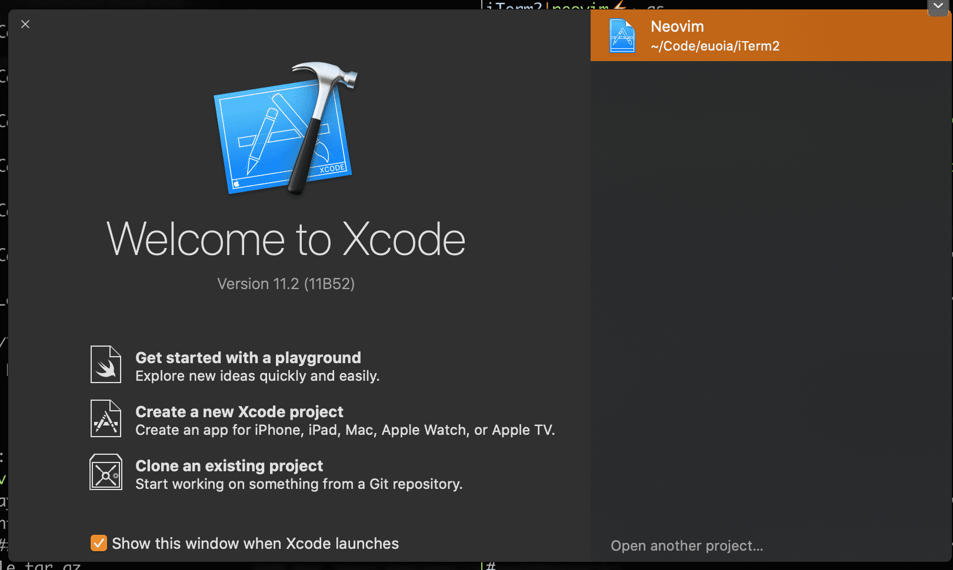Click the Welcome to Xcode heading

(286, 240)
